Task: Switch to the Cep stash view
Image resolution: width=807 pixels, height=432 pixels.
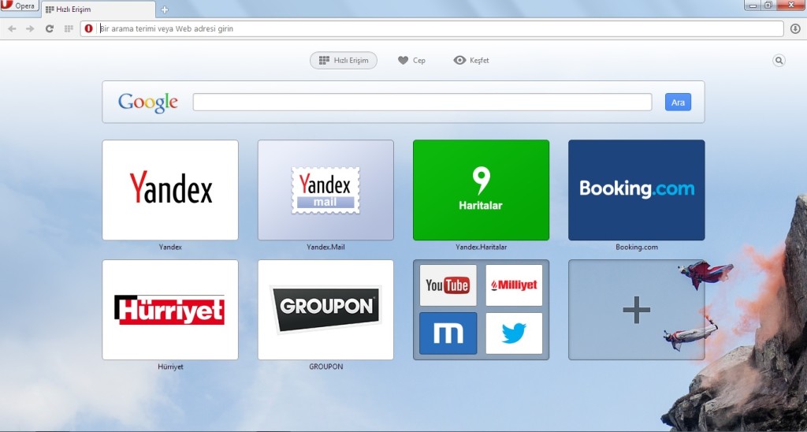Action: [x=411, y=60]
